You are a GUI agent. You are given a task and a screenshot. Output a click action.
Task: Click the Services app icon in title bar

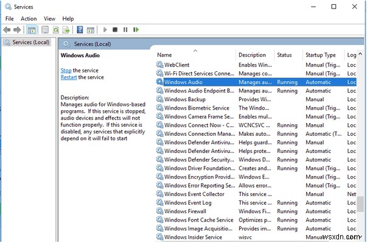[8, 7]
